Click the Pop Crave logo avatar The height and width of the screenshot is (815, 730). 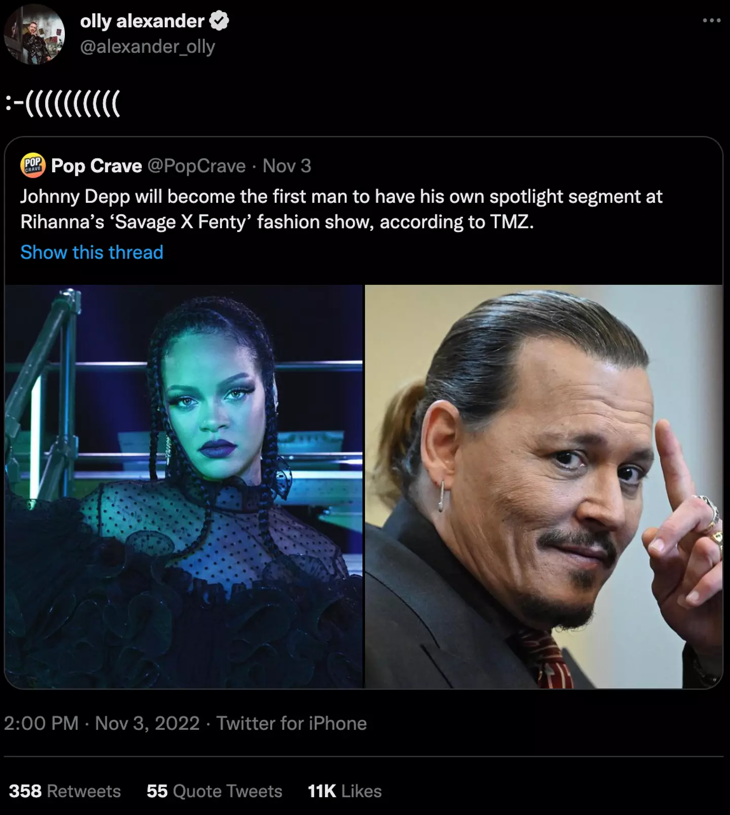(33, 166)
